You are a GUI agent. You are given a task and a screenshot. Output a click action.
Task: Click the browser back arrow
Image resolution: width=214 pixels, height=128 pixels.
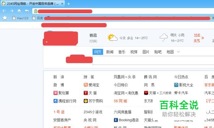(x=4, y=11)
